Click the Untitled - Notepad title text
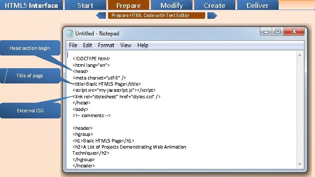Screen dimensions: 315x177 [97, 34]
